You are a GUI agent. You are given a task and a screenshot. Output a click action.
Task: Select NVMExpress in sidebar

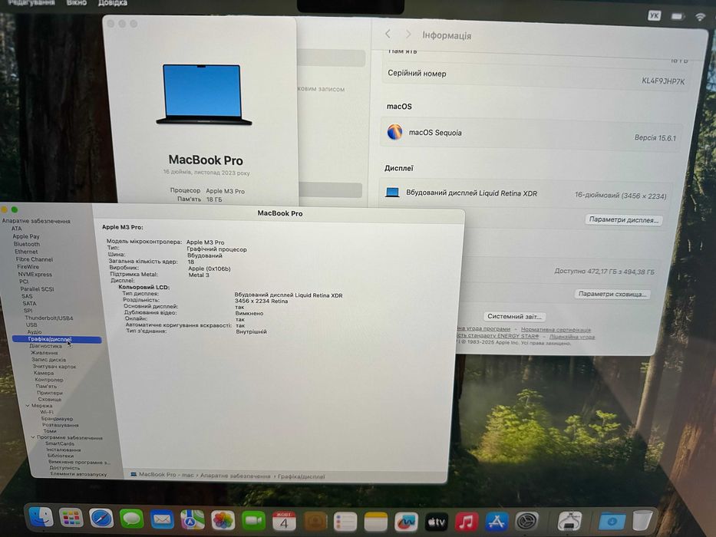(35, 274)
